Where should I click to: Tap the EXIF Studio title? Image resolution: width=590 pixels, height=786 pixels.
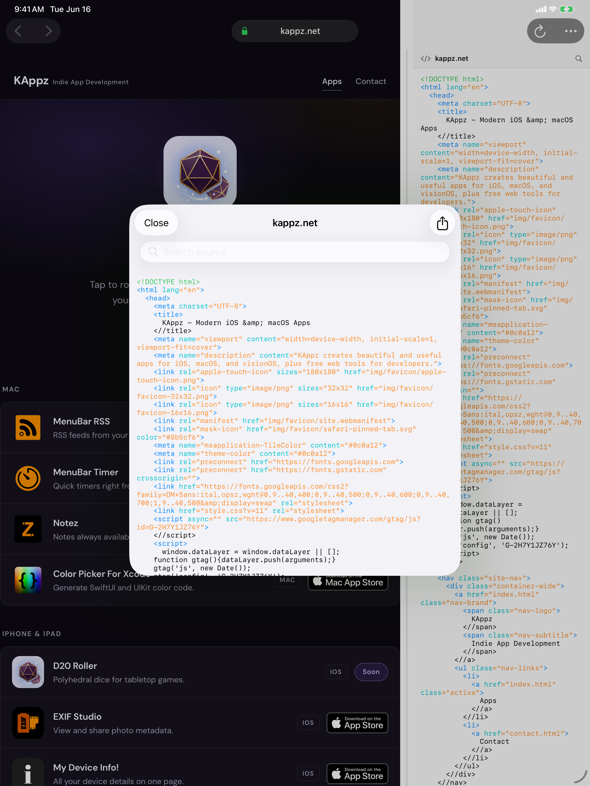click(77, 716)
